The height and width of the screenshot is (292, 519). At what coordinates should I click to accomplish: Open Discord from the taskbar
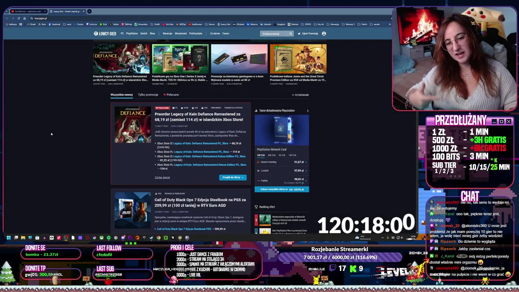(123, 238)
